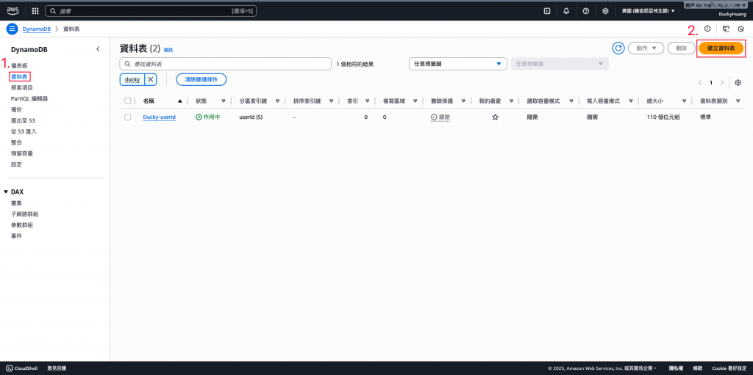This screenshot has width=753, height=375.
Task: Open the notifications bell
Action: click(566, 10)
